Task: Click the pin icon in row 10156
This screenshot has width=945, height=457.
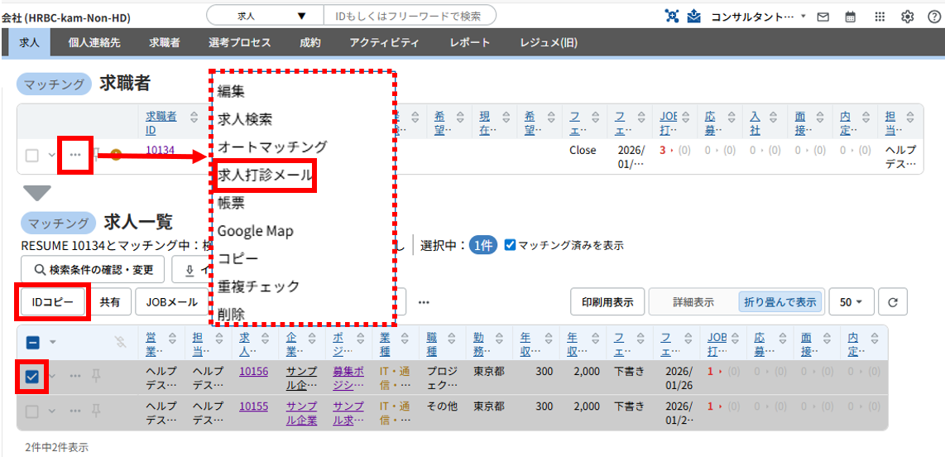Action: click(96, 376)
